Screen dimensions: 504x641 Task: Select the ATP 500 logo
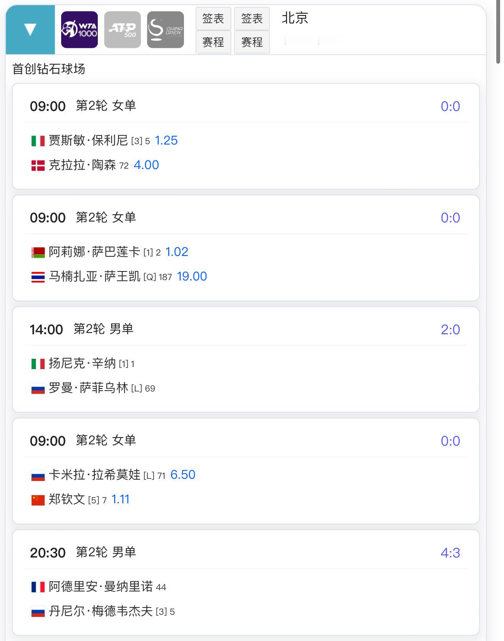tap(122, 30)
